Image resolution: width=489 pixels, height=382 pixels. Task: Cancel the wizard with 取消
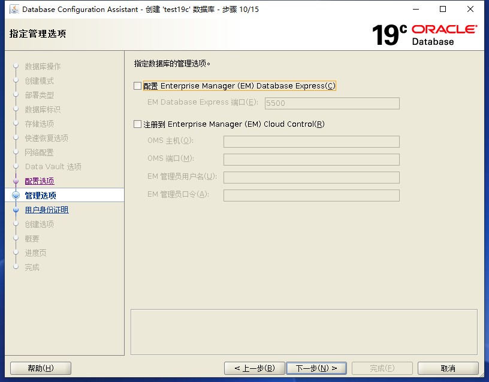pyautogui.click(x=448, y=368)
